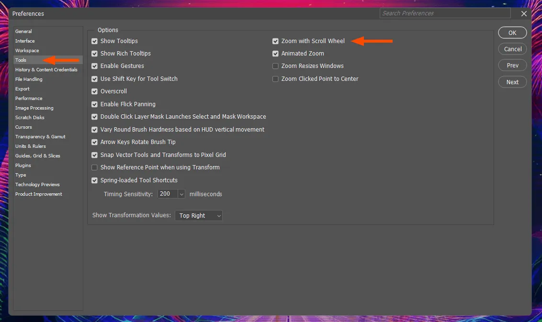Select the Workspace preferences category
The image size is (542, 322).
pyautogui.click(x=27, y=50)
